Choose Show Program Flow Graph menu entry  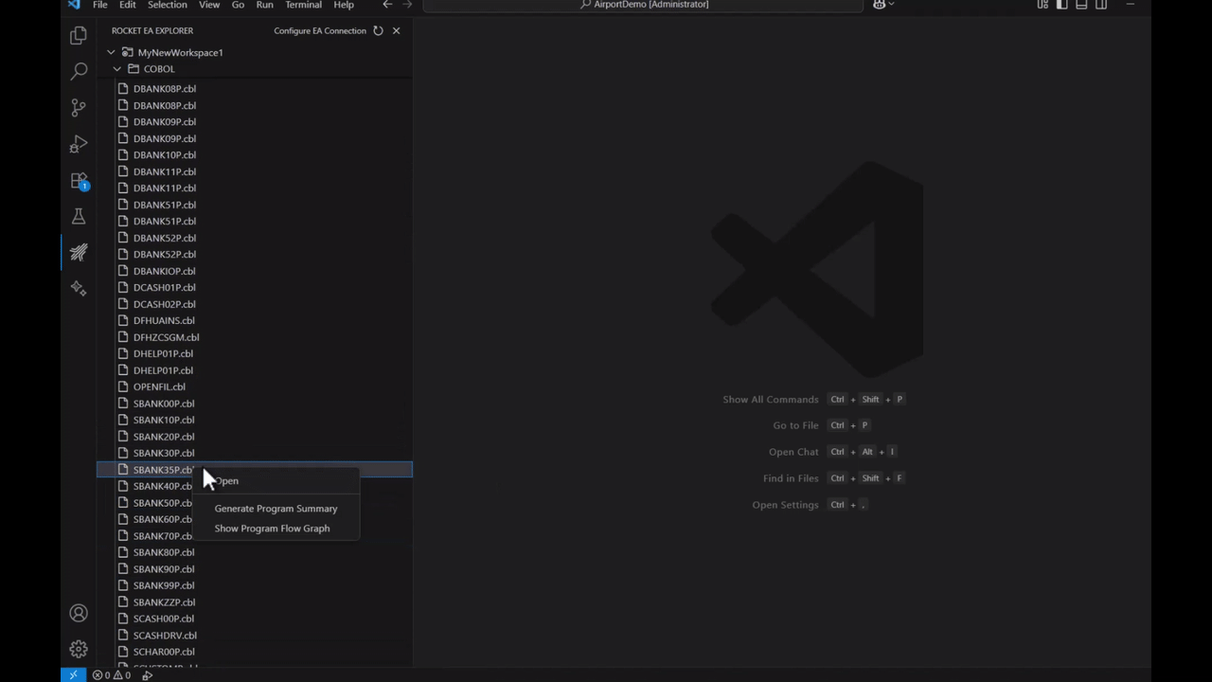[x=272, y=529]
